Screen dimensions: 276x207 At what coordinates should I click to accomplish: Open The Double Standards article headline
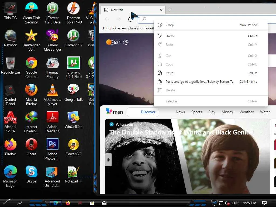click(181, 132)
